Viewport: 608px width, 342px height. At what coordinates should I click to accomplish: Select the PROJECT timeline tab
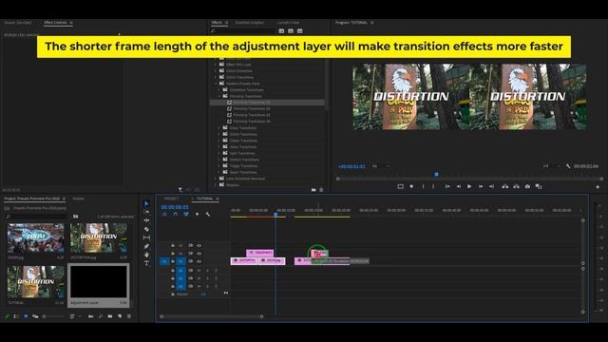[x=171, y=199]
